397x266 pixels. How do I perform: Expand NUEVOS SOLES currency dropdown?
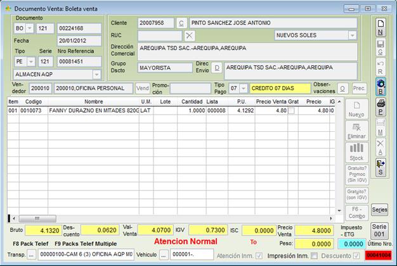click(x=352, y=35)
